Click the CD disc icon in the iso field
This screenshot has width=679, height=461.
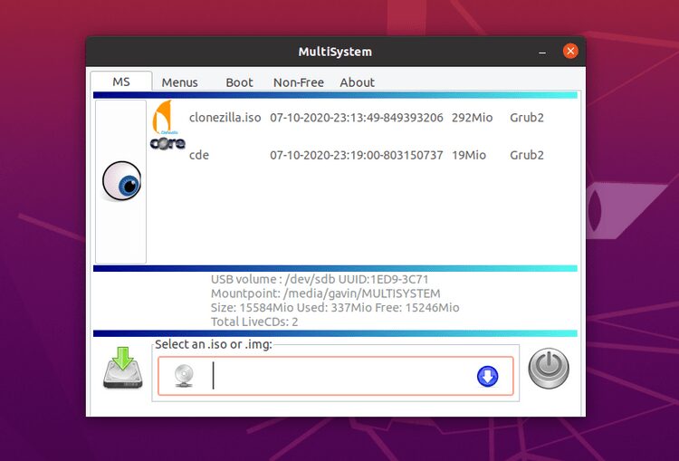tap(184, 376)
